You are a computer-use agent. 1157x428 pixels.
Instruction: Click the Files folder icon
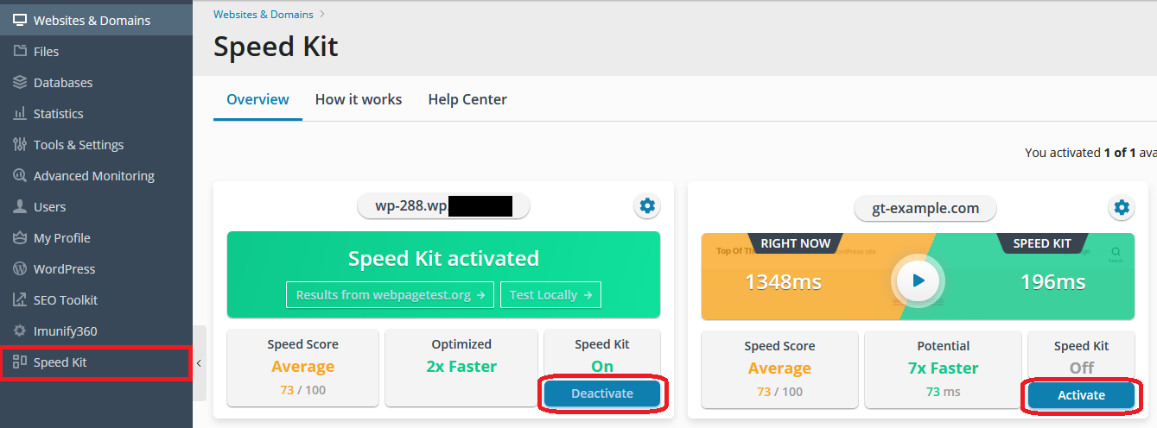click(x=20, y=51)
